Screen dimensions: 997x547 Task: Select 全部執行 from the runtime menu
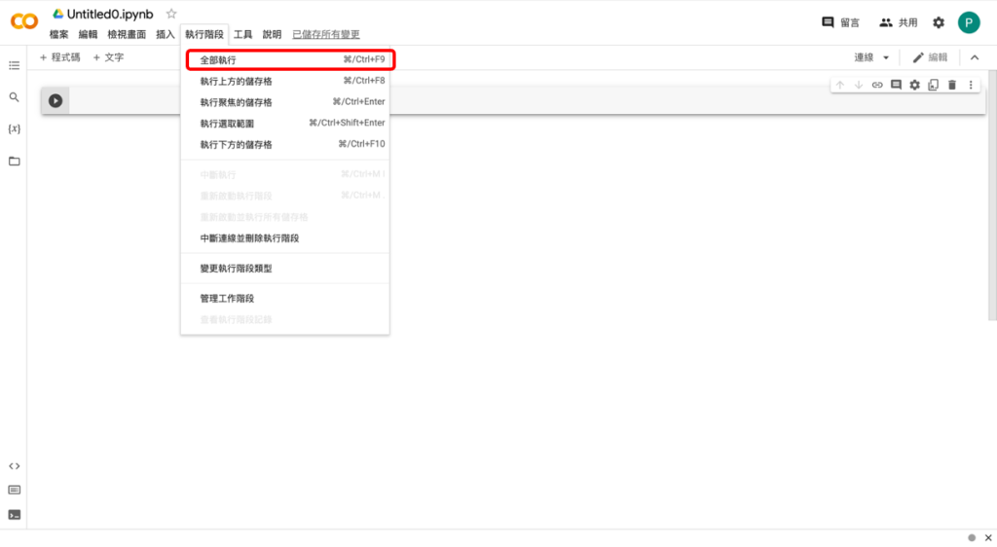tap(290, 59)
